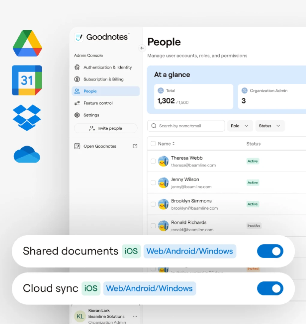Screen dimensions: 306x324
Task: Go to Subscription & Billing
Action: click(x=106, y=79)
